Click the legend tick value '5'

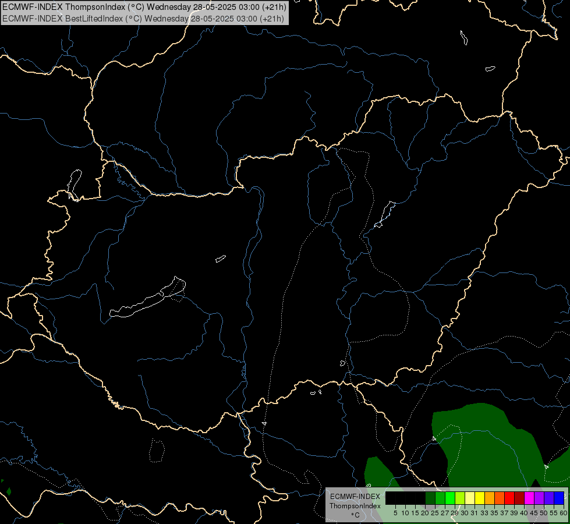(x=395, y=513)
